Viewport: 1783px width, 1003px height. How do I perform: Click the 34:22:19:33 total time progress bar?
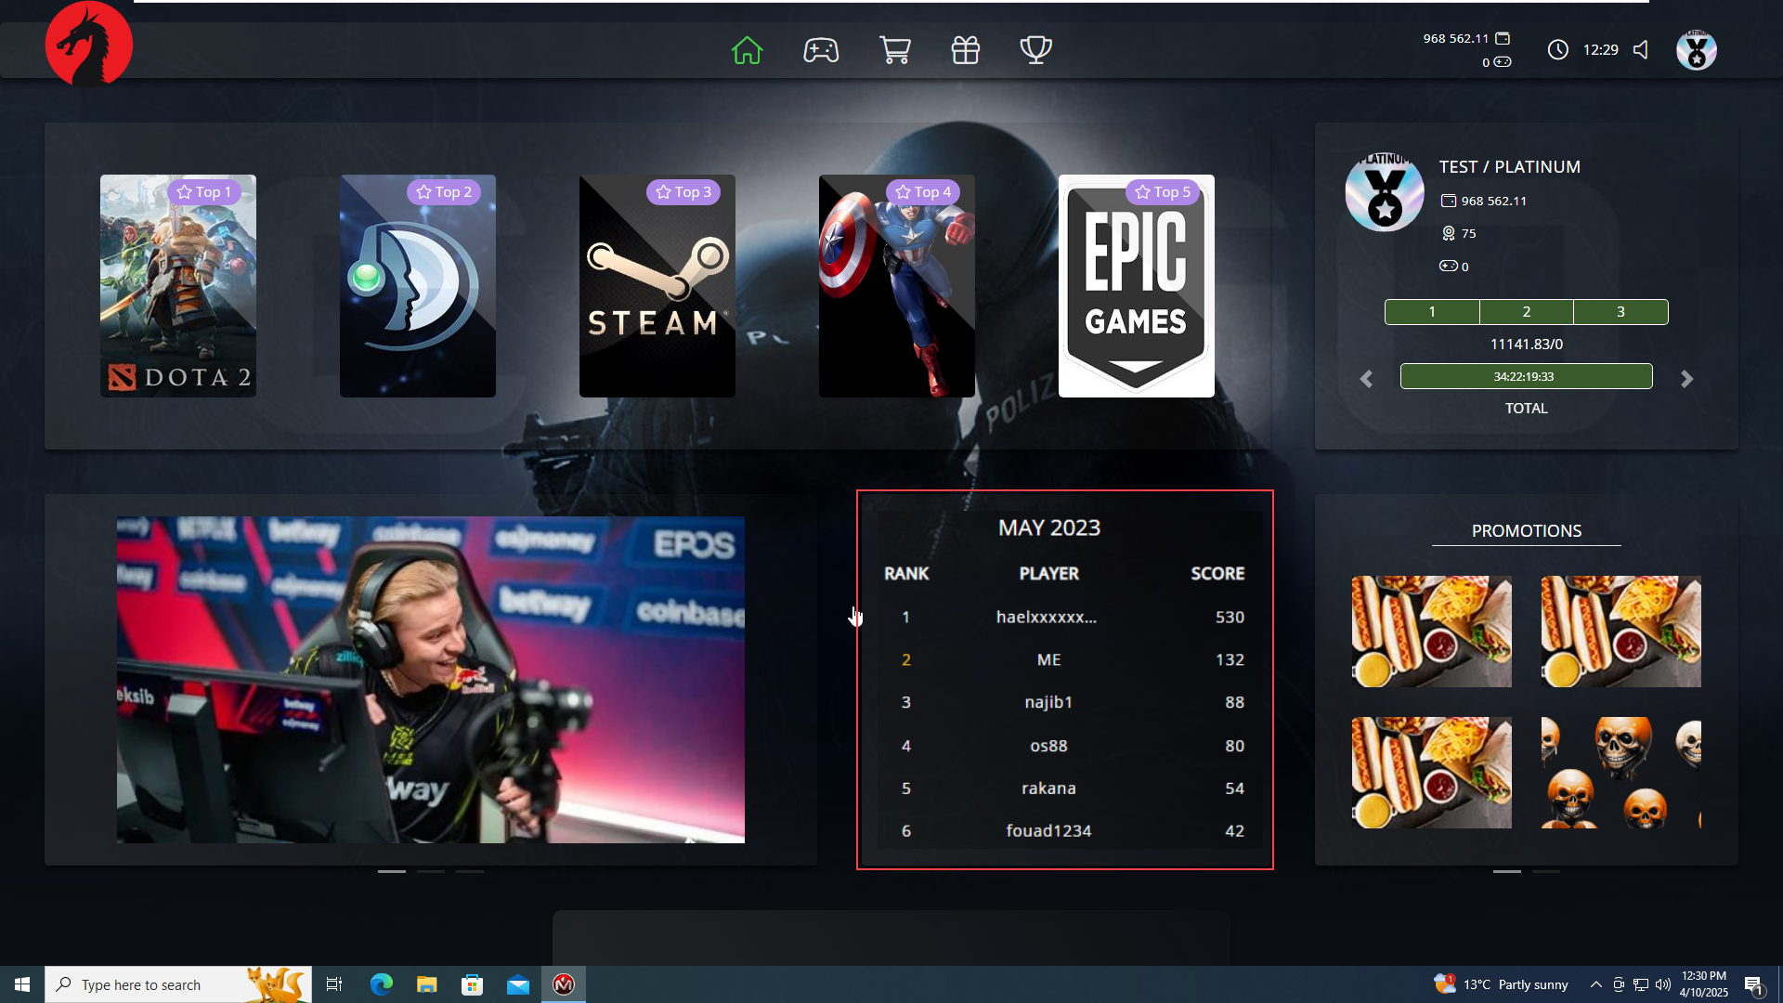[1526, 376]
